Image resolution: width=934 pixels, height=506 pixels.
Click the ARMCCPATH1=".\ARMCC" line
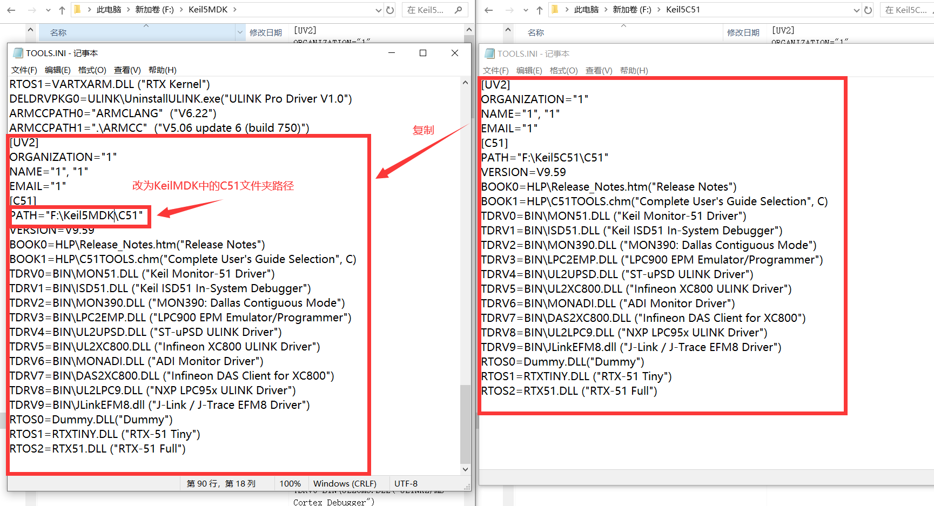coord(159,128)
